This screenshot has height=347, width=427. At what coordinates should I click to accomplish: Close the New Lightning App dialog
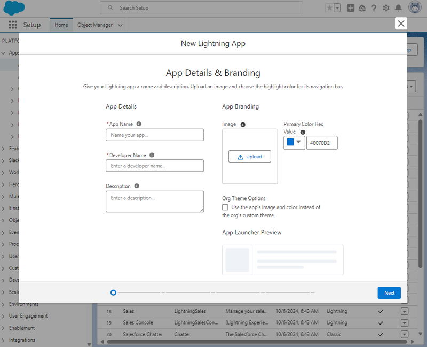(401, 24)
